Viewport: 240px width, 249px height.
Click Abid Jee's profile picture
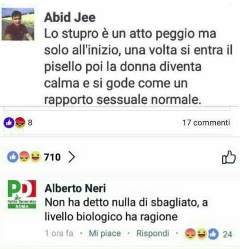tap(18, 24)
